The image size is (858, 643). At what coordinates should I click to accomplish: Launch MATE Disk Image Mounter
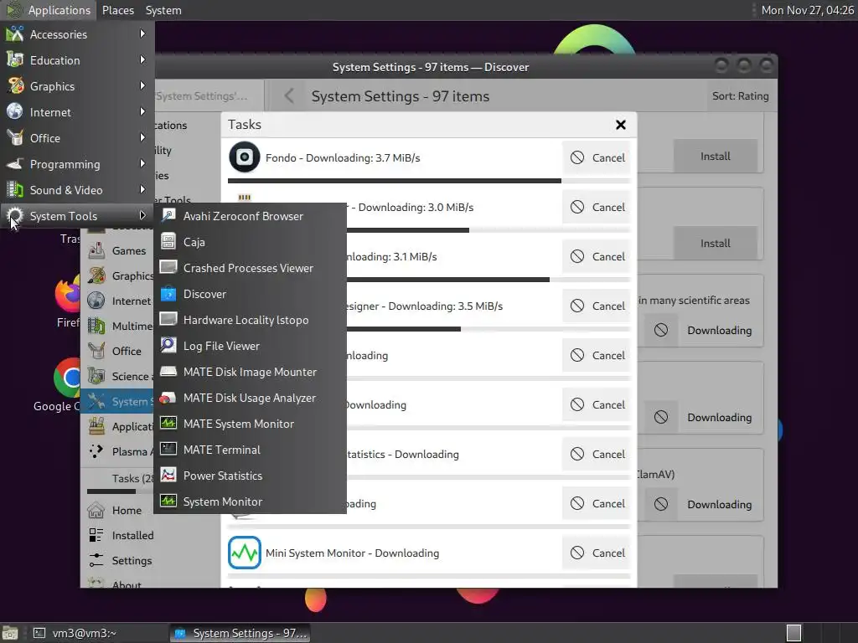pos(250,372)
